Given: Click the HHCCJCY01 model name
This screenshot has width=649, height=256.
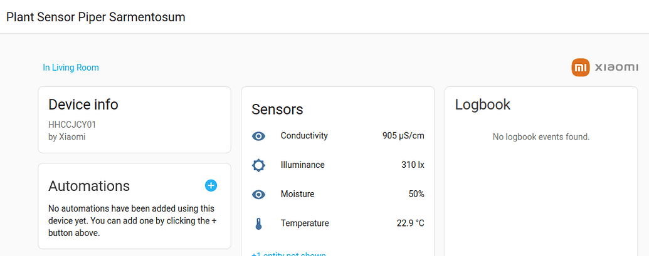Looking at the screenshot, I should (72, 125).
